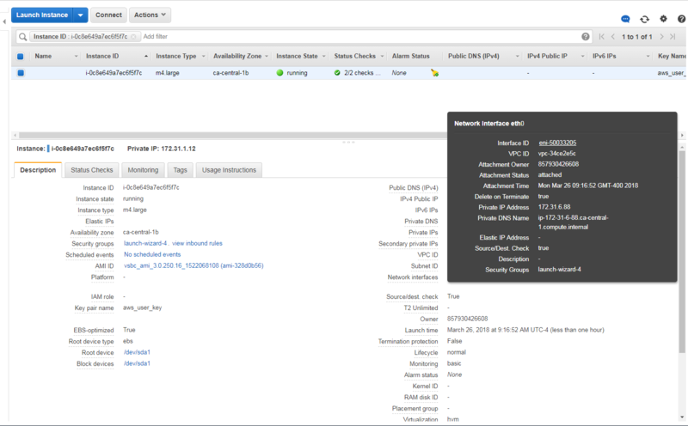Refresh the instance list
This screenshot has height=426, width=688.
coord(644,19)
